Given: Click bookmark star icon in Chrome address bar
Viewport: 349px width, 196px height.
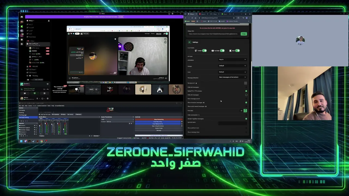Looking at the screenshot, I should click(234, 18).
